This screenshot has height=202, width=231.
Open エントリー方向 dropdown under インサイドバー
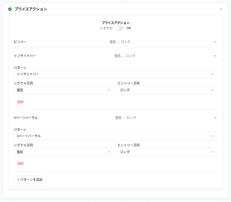point(167,90)
